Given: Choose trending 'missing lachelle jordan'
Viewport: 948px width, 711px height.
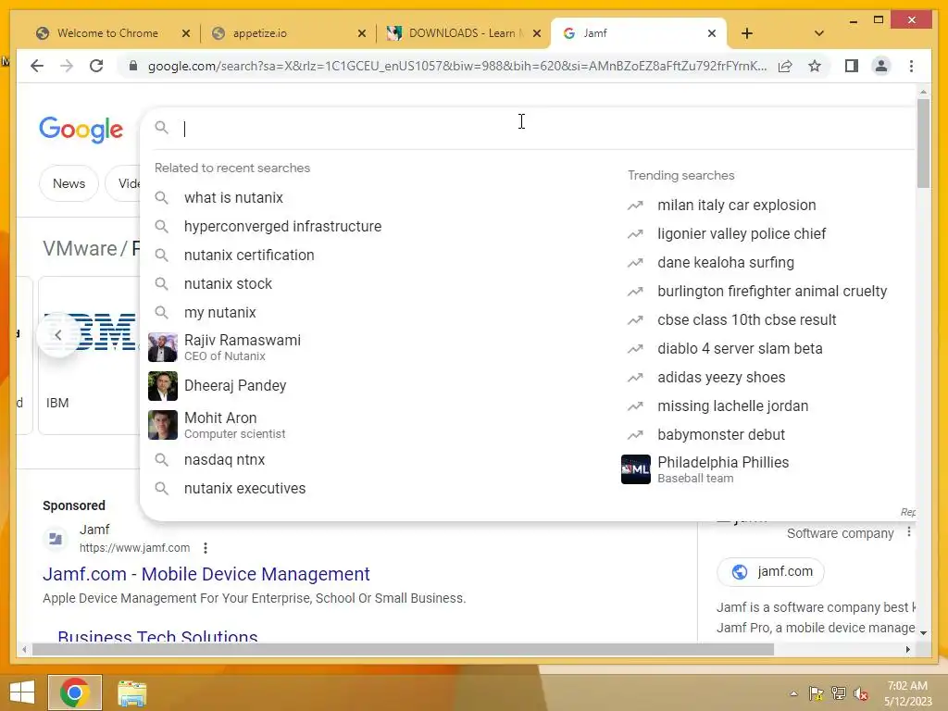Looking at the screenshot, I should click(x=733, y=405).
